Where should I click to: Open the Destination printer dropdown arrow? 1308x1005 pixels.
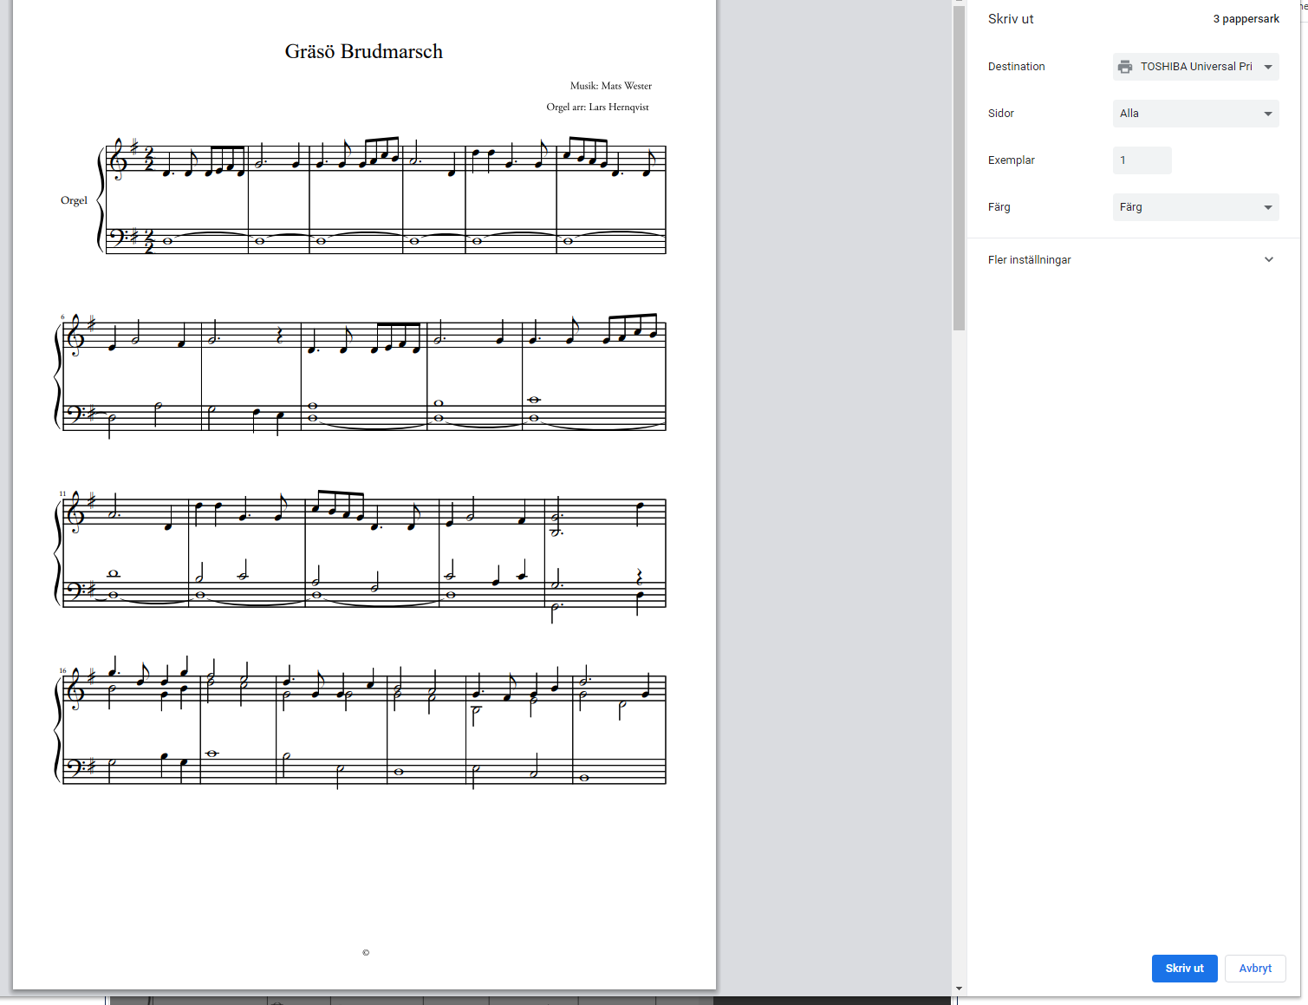point(1268,67)
